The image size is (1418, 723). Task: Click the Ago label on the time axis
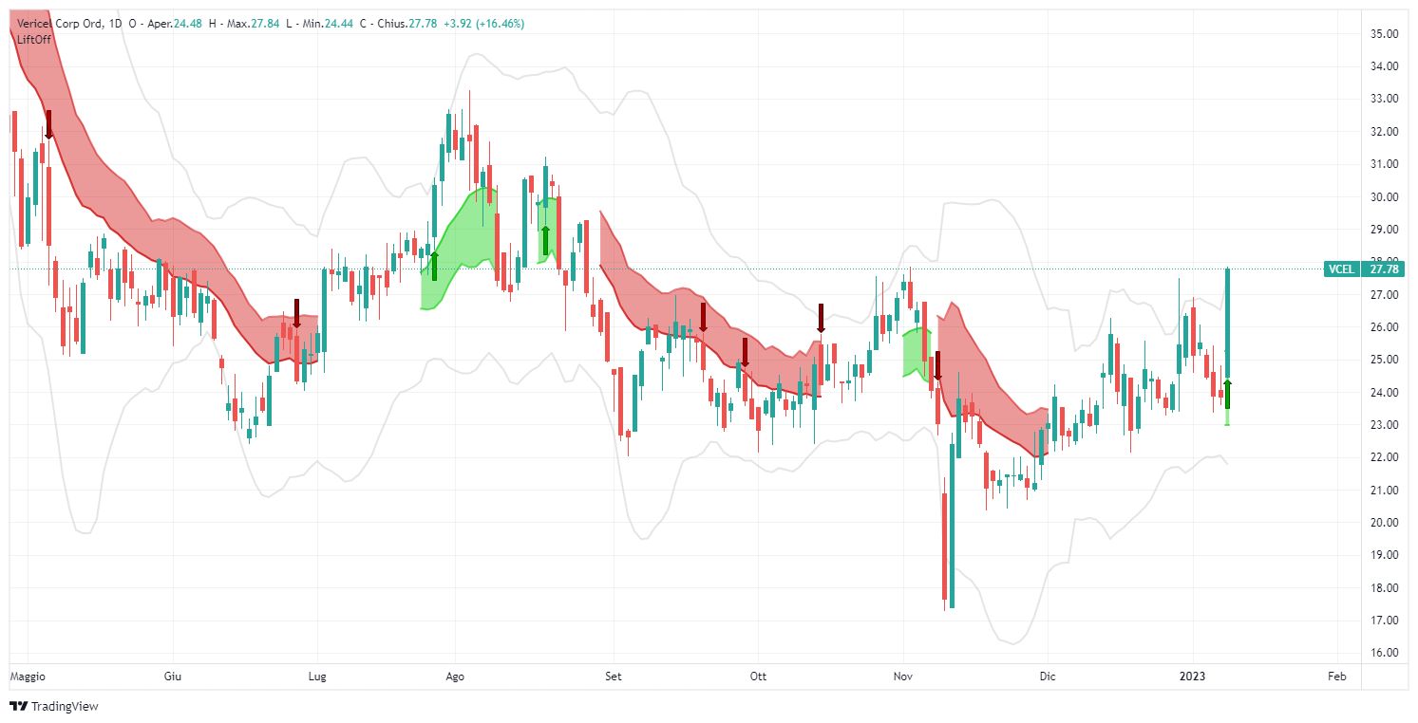[455, 677]
